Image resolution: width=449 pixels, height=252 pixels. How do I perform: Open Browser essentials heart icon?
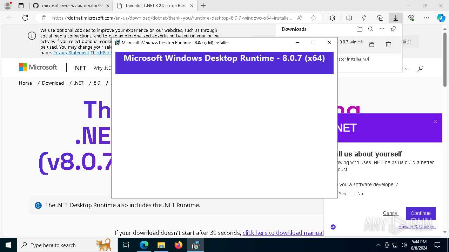tap(411, 18)
